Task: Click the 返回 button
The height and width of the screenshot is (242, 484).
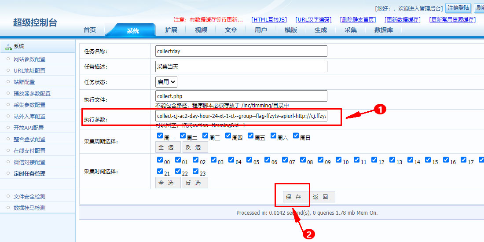Action: coord(321,197)
